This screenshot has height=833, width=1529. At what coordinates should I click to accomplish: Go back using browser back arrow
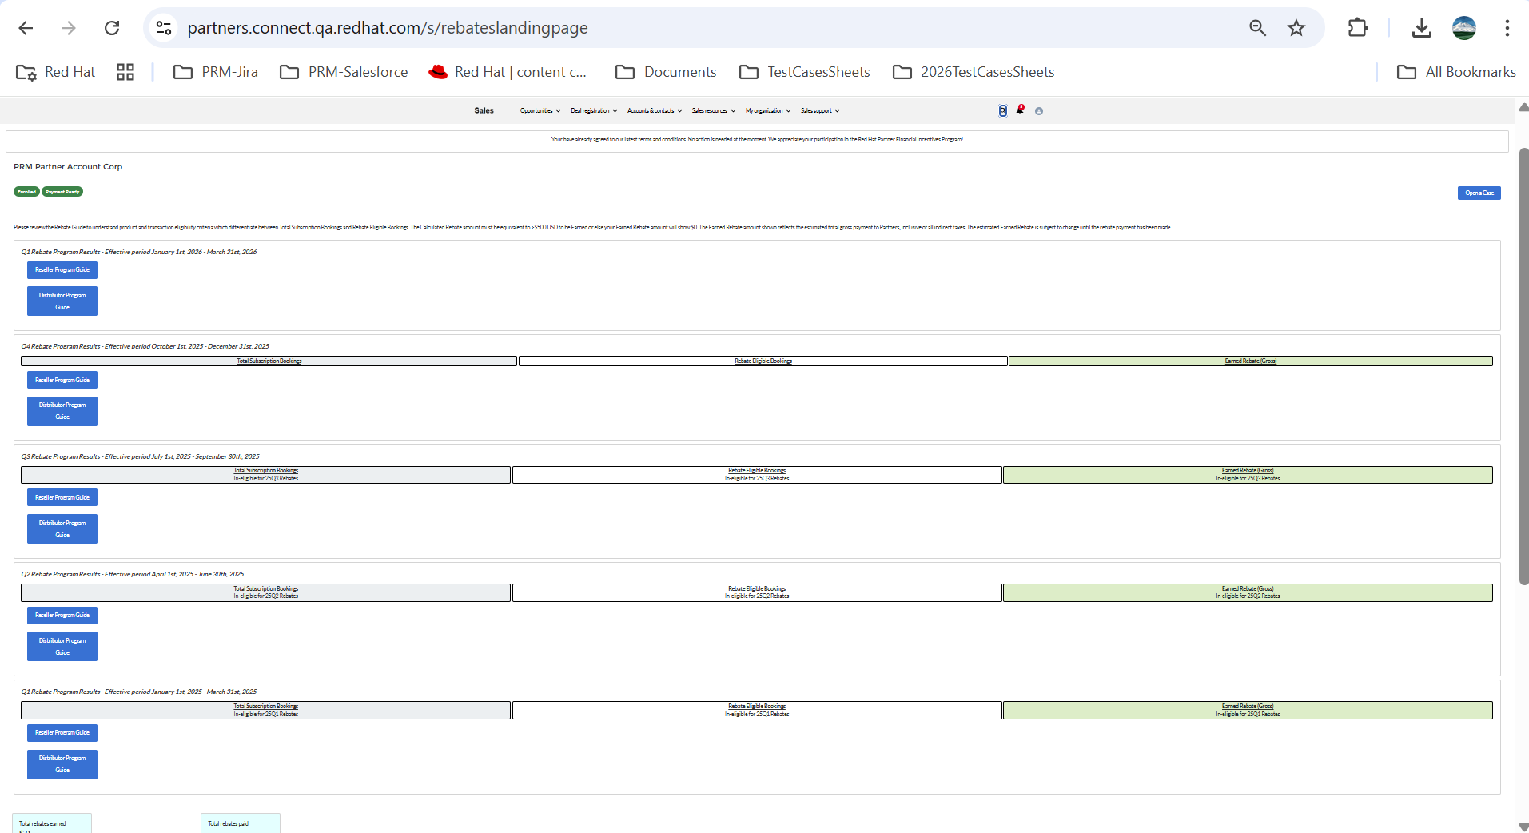[26, 28]
